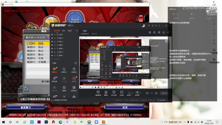Select channel 频道05 衡山
This screenshot has width=222, height=125.
point(38,54)
